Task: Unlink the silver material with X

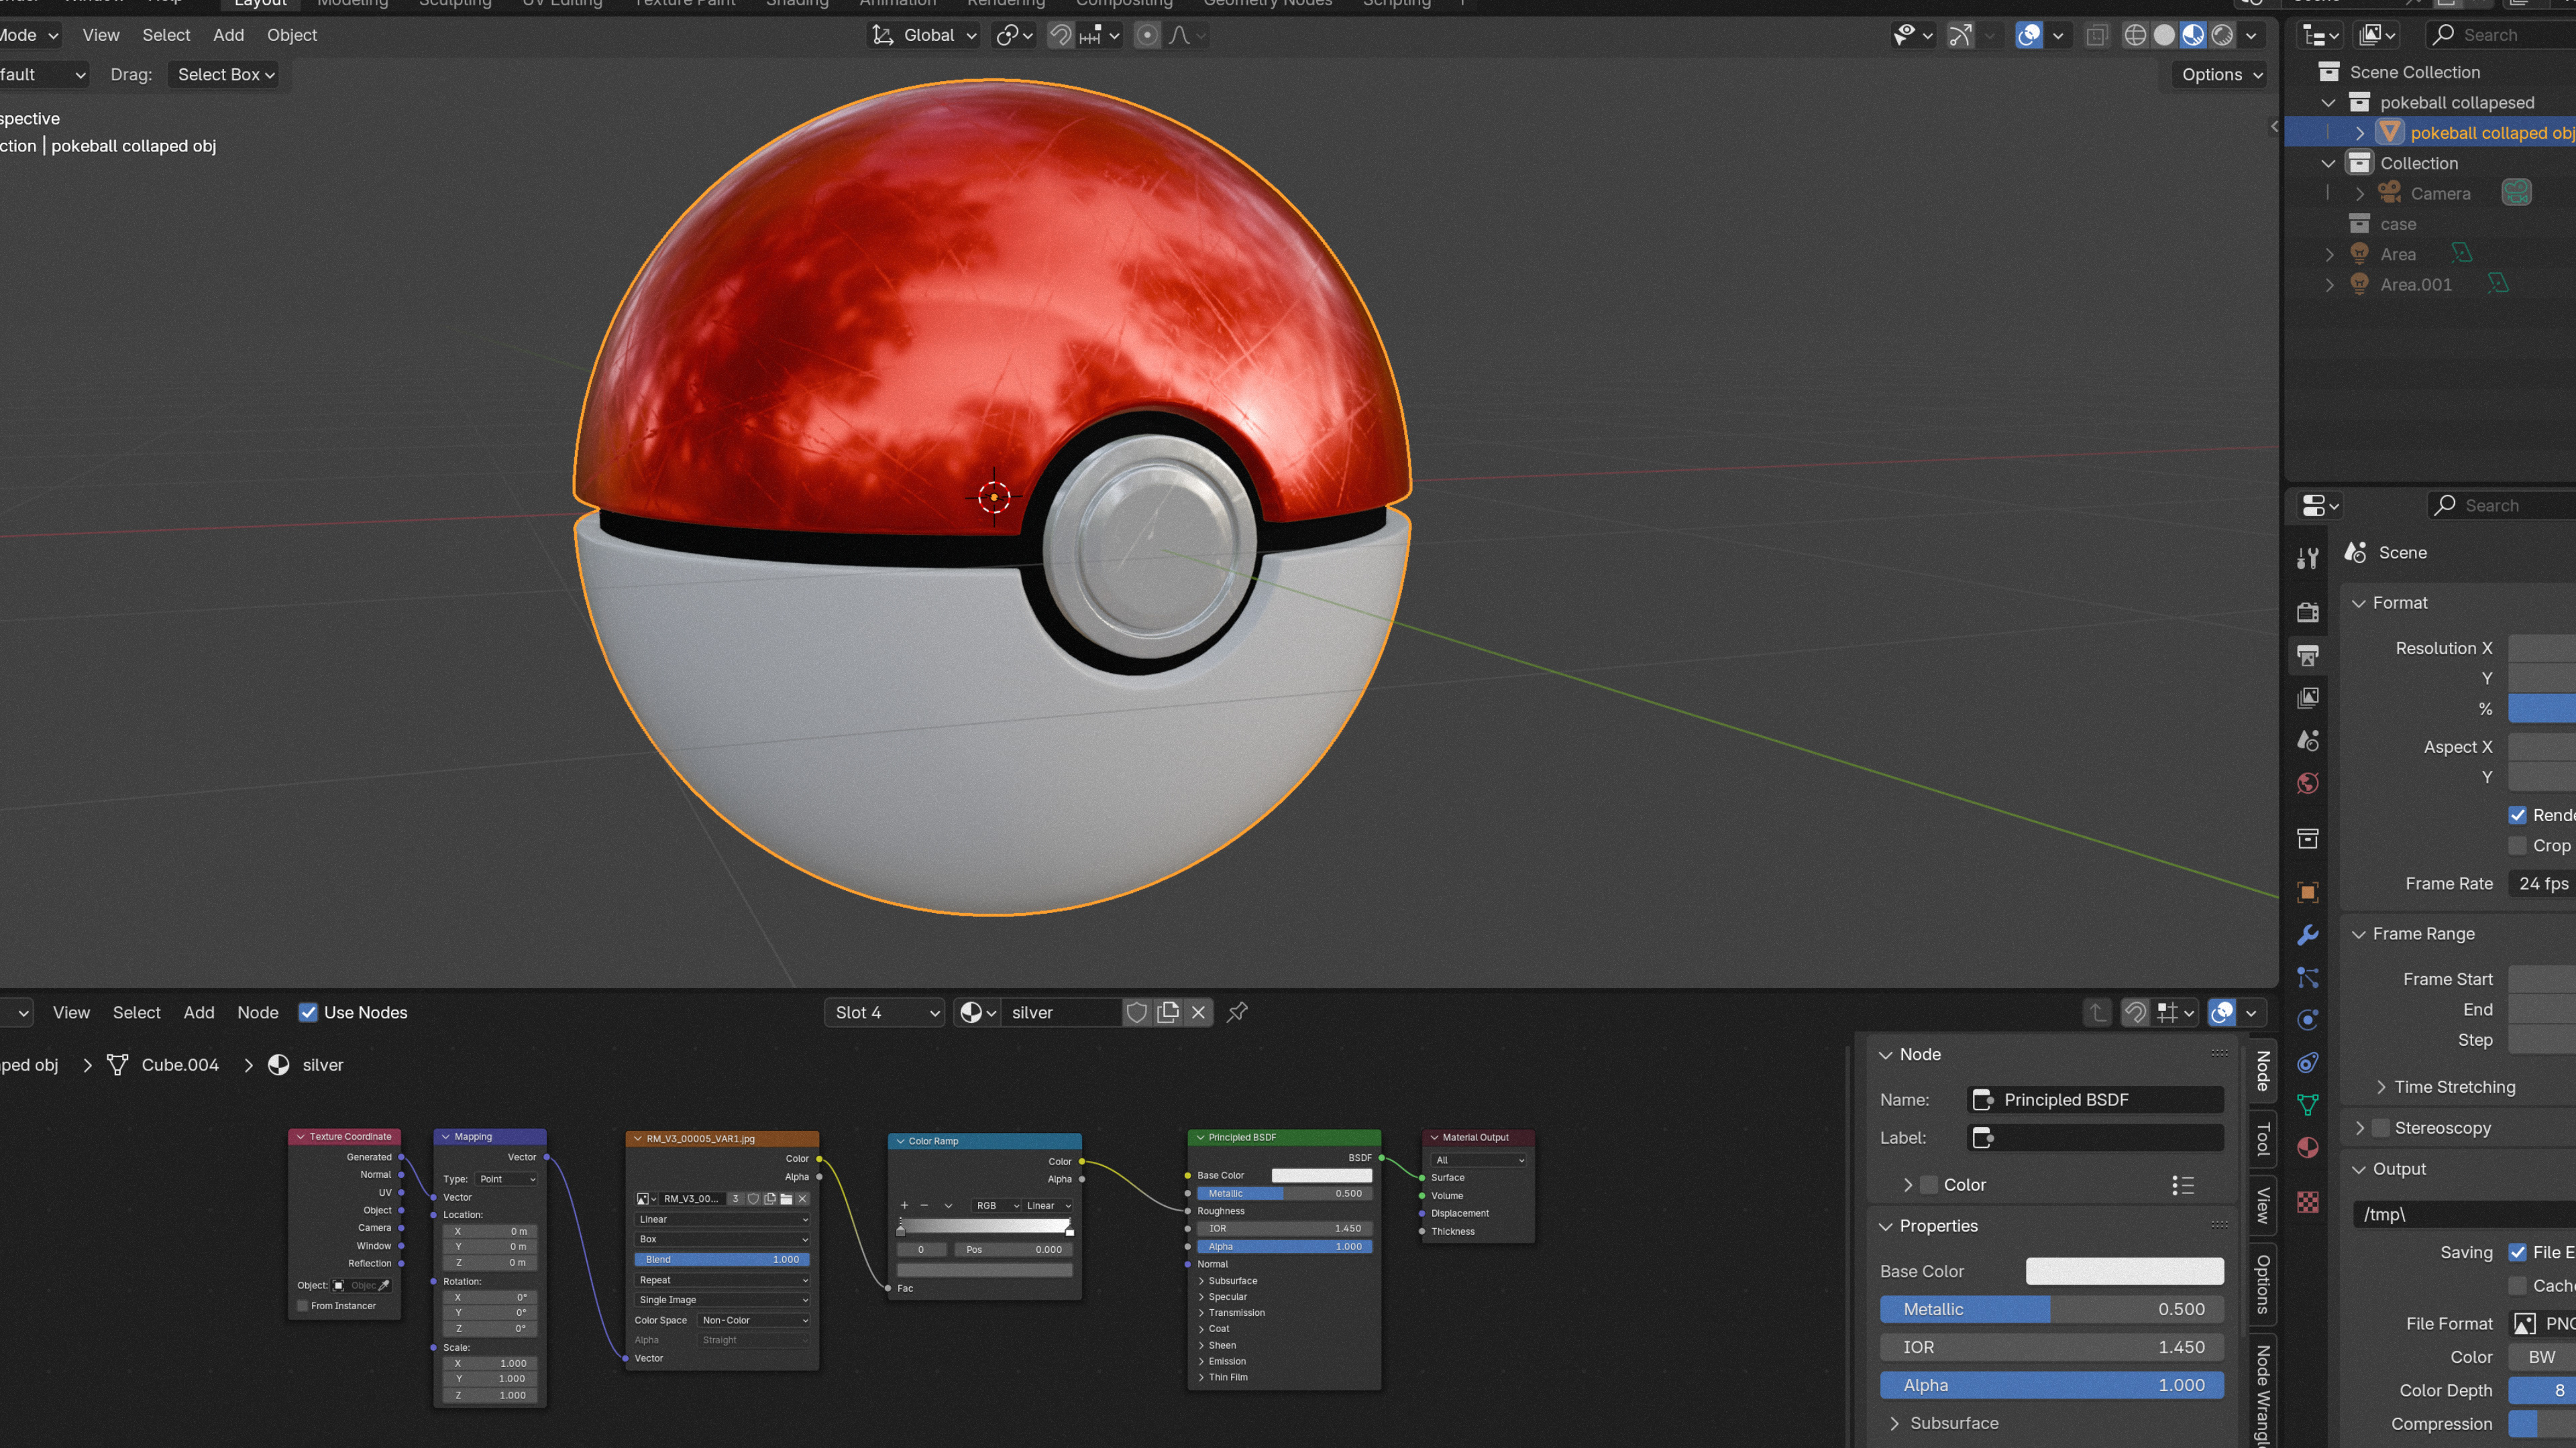Action: 1198,1012
